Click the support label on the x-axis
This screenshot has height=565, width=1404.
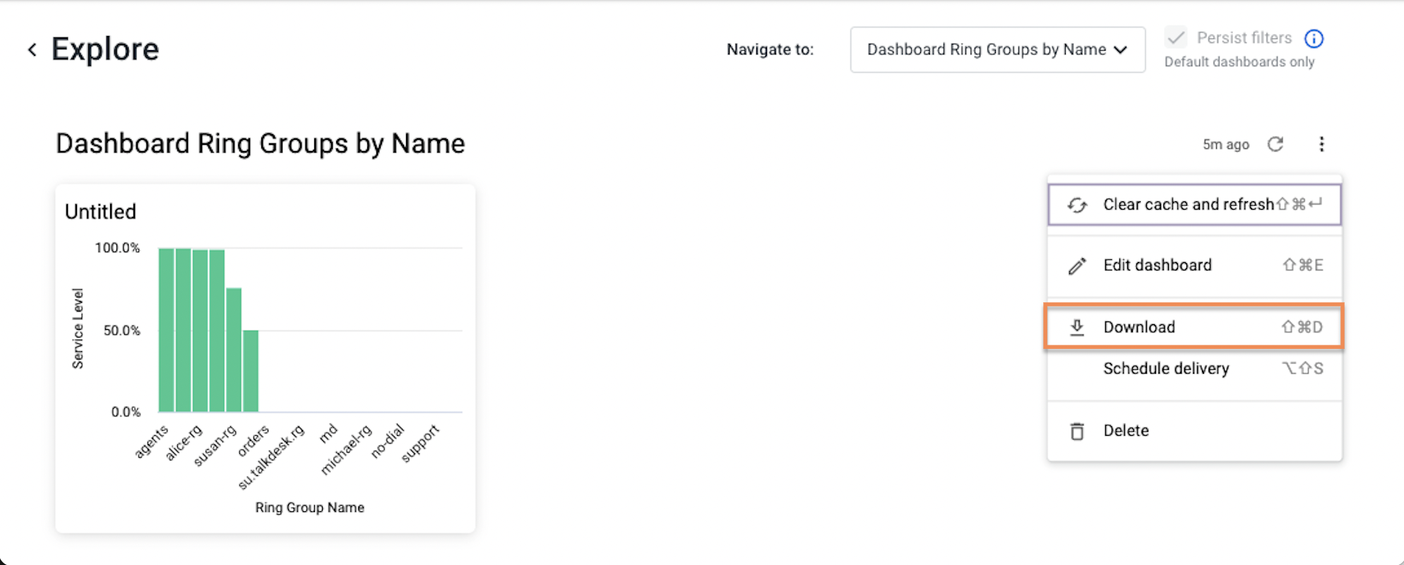pyautogui.click(x=420, y=444)
